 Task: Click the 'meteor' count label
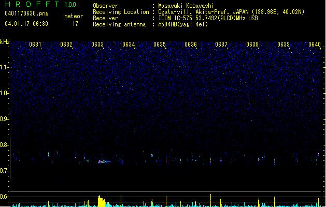[74, 16]
